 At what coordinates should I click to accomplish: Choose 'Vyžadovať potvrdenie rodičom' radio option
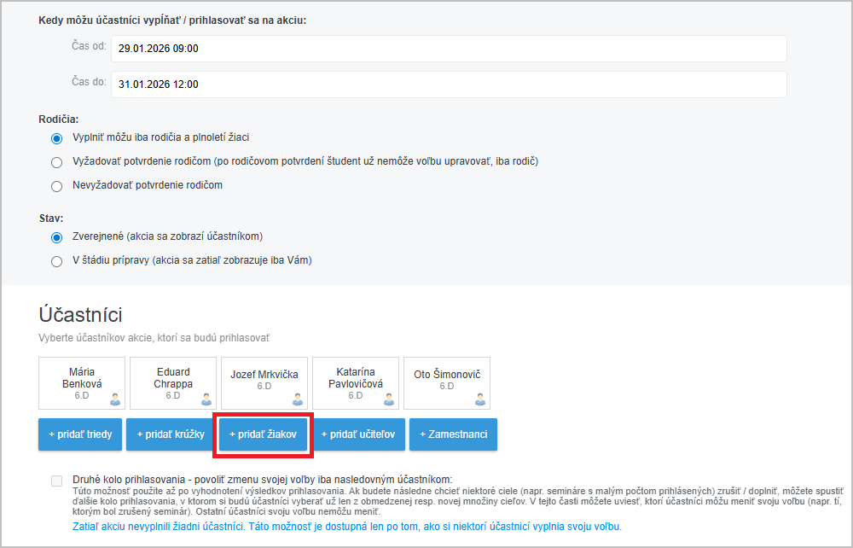point(57,161)
